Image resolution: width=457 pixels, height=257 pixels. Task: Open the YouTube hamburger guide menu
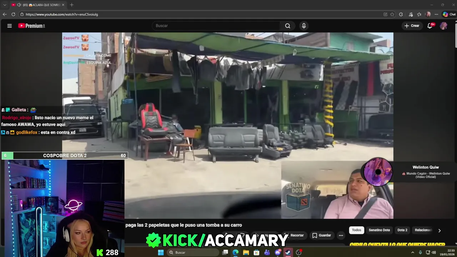pos(10,26)
